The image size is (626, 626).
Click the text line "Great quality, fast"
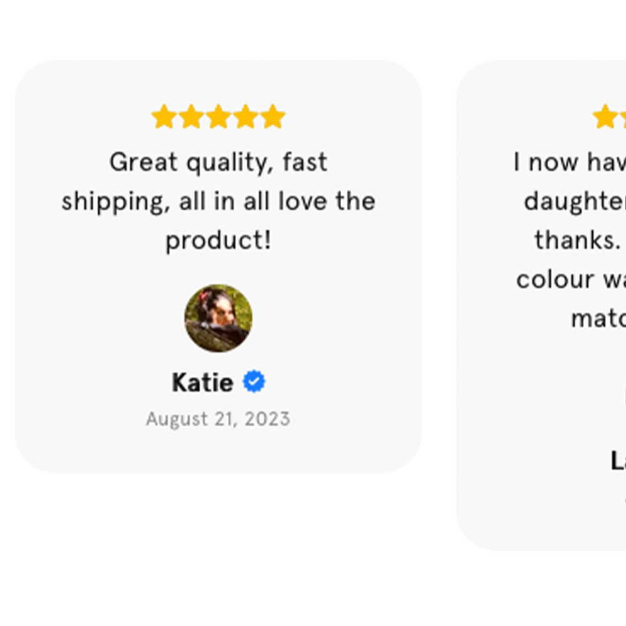[218, 163]
